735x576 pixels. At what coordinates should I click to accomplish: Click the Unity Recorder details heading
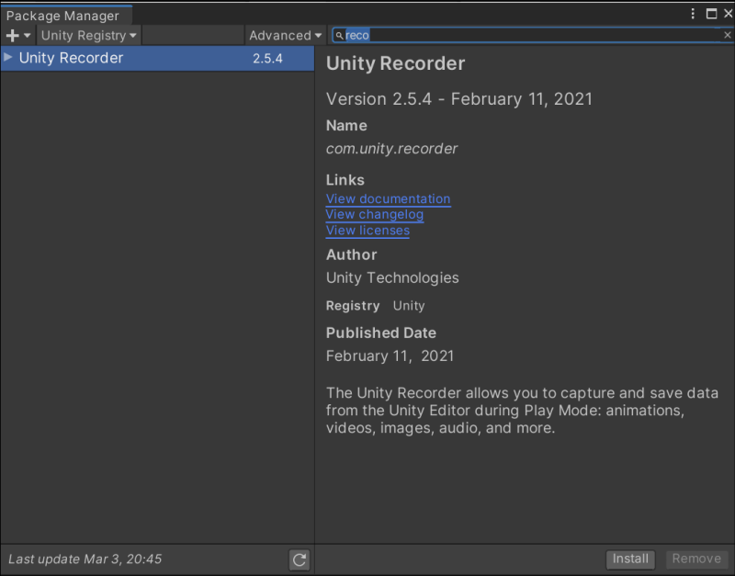click(396, 63)
